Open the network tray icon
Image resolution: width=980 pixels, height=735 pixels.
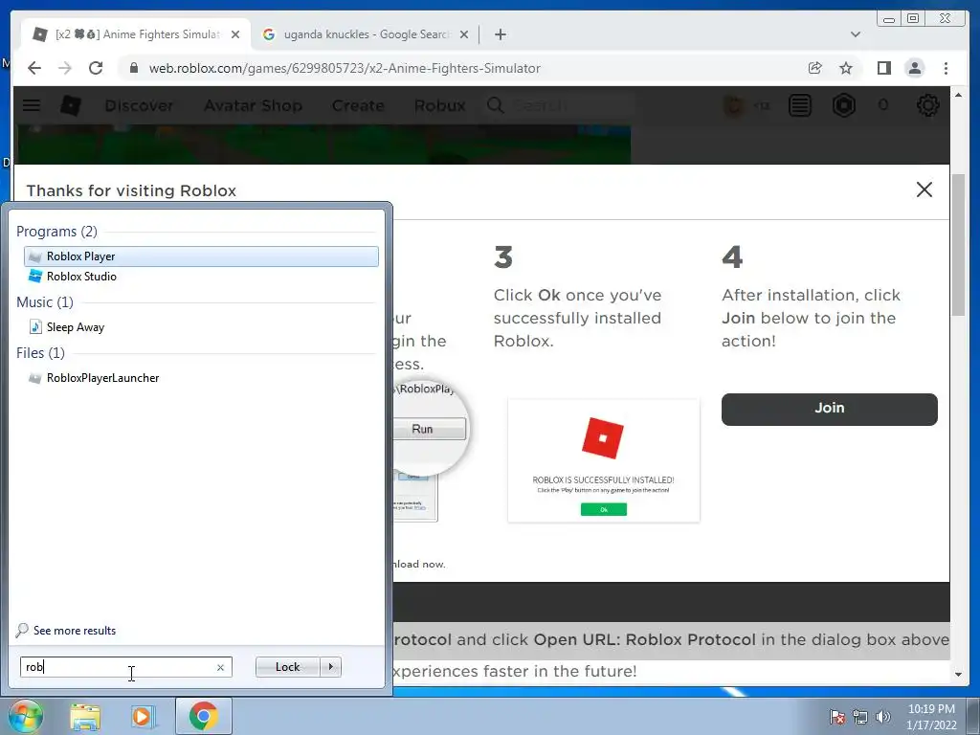(x=860, y=717)
